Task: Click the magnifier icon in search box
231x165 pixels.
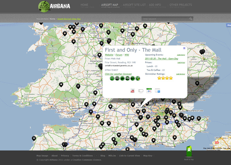Action: click(191, 19)
